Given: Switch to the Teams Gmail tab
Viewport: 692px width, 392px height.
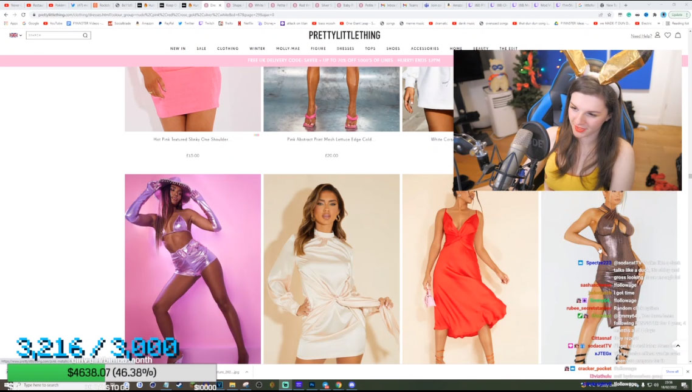Looking at the screenshot, I should pyautogui.click(x=410, y=5).
